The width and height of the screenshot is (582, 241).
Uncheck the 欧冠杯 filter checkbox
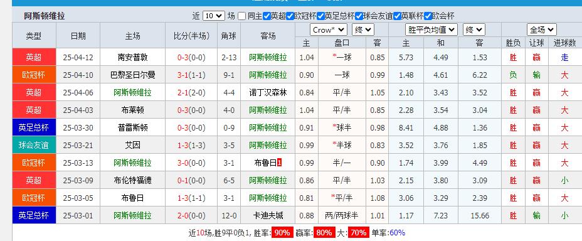pos(290,16)
